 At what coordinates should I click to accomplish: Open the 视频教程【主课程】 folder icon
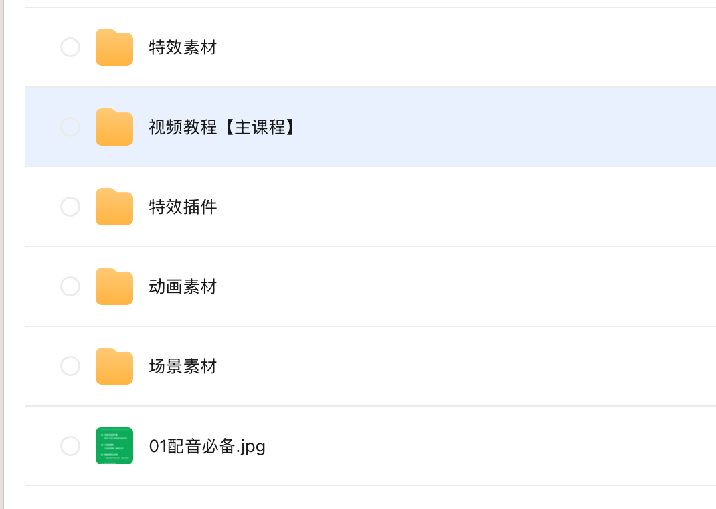[114, 127]
